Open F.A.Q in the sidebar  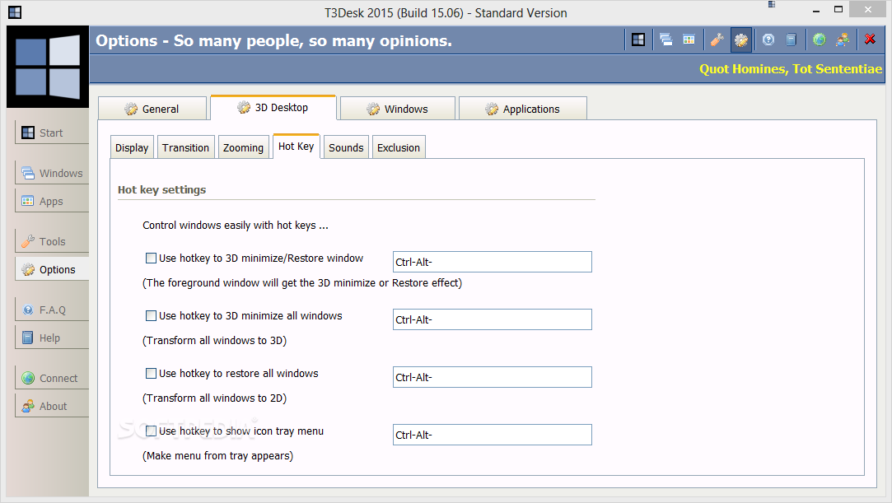click(52, 310)
